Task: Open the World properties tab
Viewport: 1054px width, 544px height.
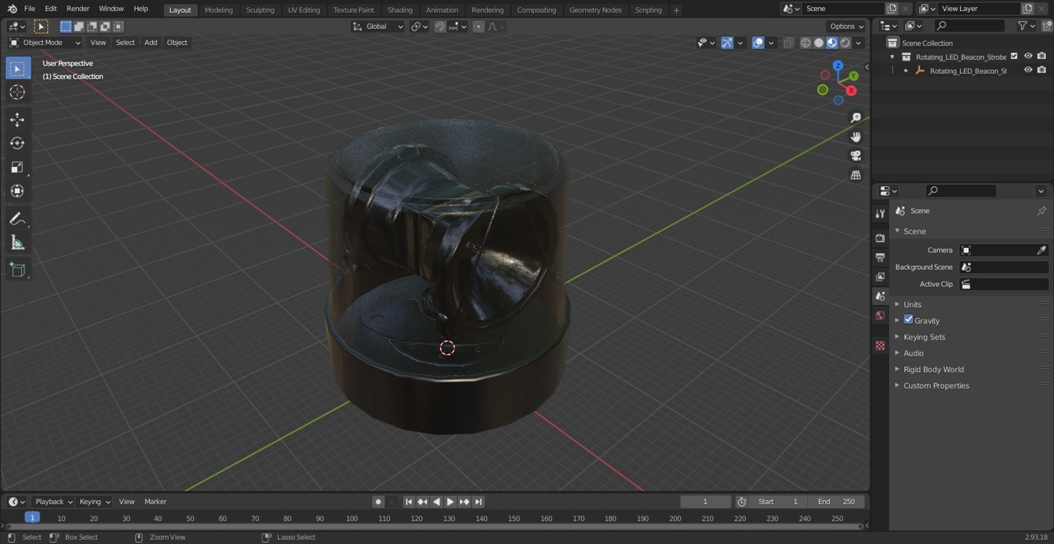Action: 881,316
